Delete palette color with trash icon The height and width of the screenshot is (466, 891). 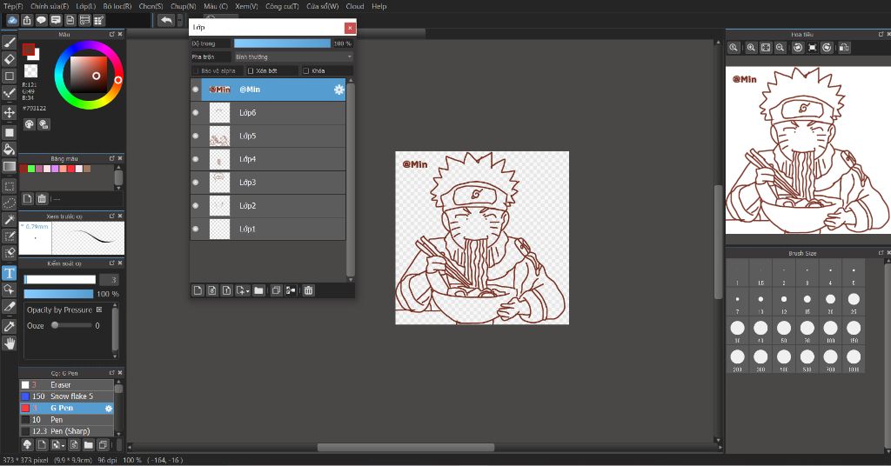coord(42,199)
